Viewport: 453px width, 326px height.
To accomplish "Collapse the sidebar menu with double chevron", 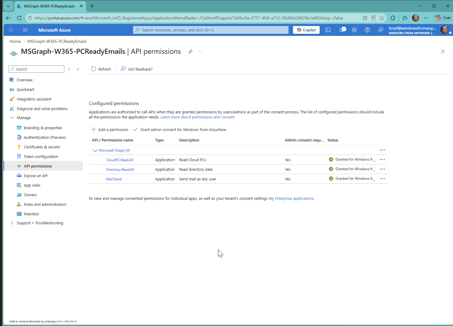I will [x=78, y=69].
